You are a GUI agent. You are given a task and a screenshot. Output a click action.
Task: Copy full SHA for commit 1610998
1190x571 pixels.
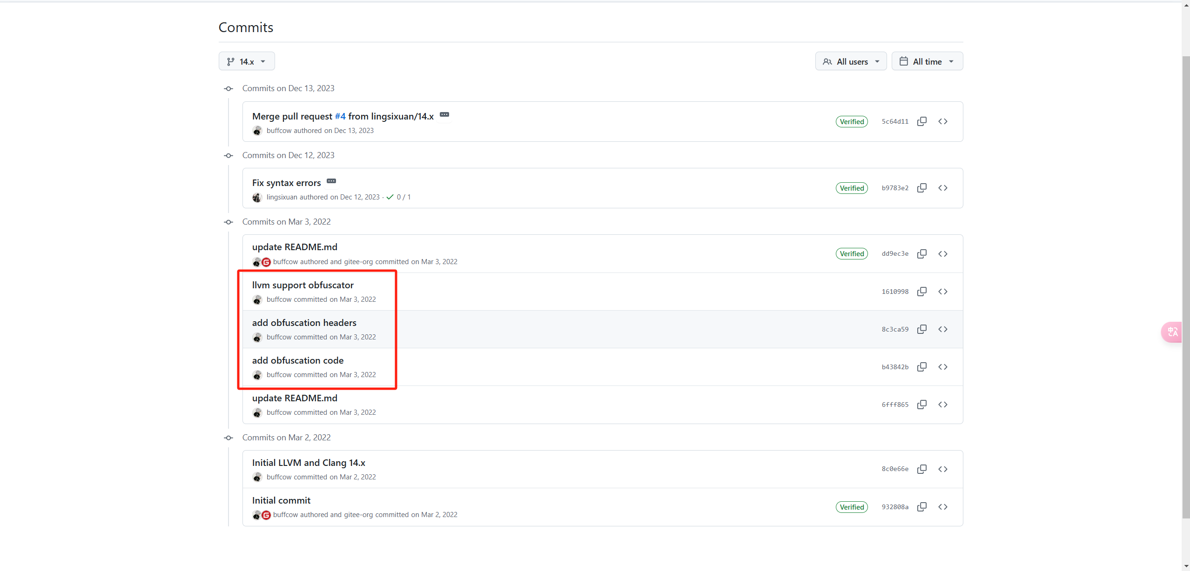point(921,292)
